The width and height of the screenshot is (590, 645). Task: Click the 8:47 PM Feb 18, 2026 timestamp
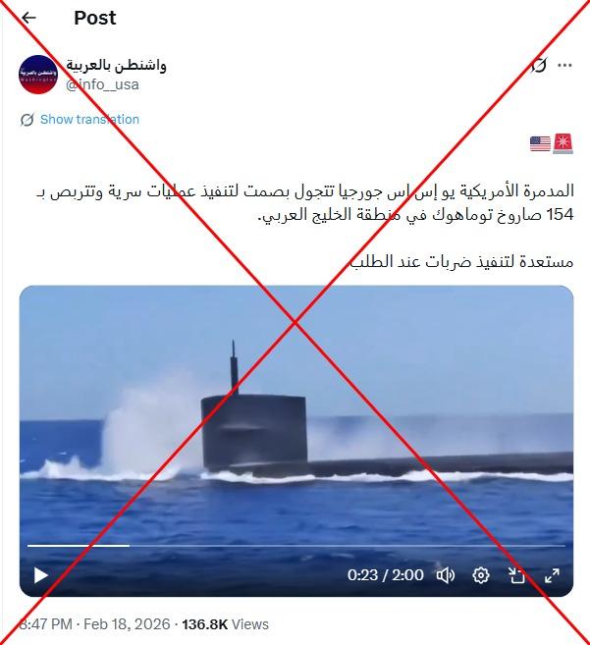[x=94, y=624]
